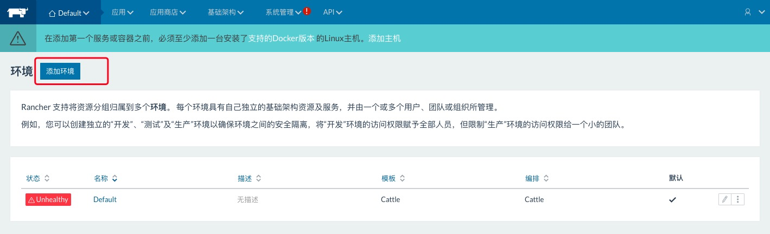Click the 添加环境 button
This screenshot has width=770, height=234.
tap(60, 71)
